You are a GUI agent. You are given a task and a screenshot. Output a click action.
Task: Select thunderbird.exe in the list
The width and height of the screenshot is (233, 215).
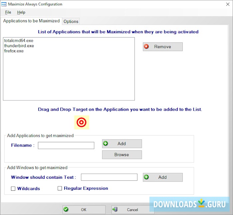click(x=19, y=46)
